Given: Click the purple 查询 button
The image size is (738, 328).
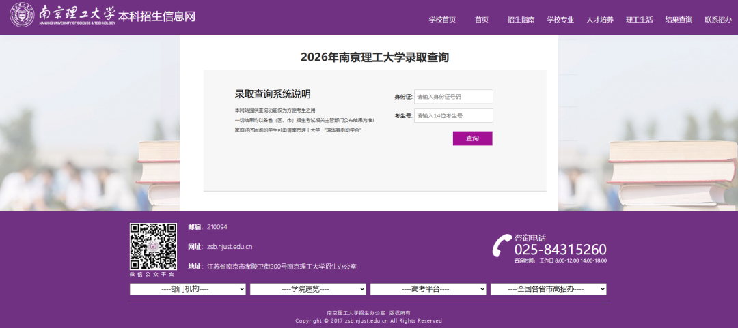Looking at the screenshot, I should [x=473, y=138].
